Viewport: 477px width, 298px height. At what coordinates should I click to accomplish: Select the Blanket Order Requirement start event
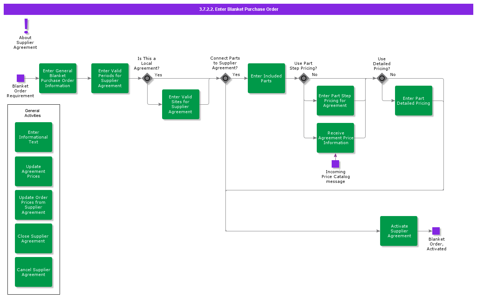click(20, 78)
